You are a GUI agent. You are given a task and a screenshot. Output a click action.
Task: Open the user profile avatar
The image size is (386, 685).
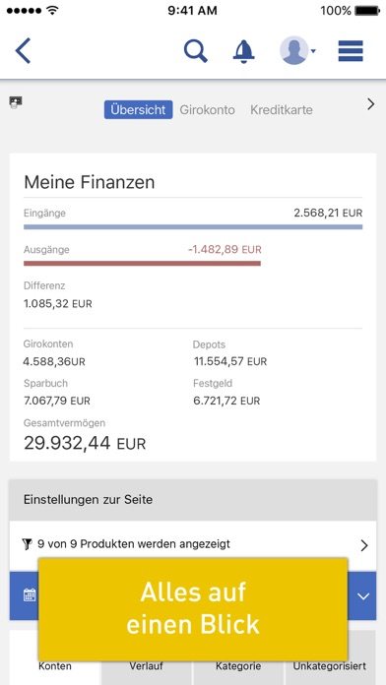pyautogui.click(x=293, y=50)
